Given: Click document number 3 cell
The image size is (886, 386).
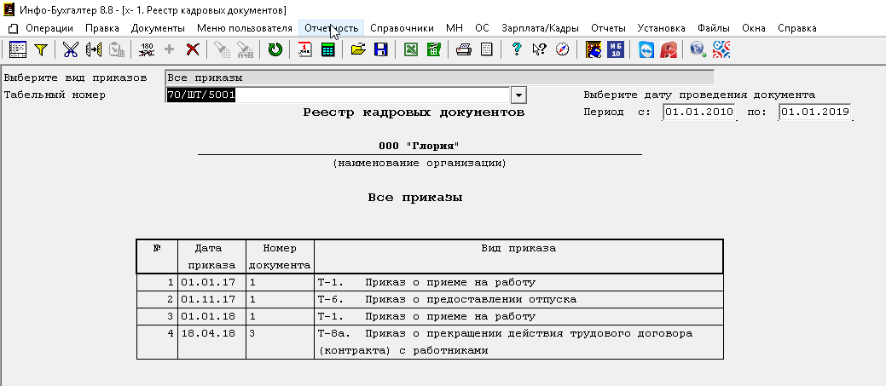Looking at the screenshot, I should (281, 342).
